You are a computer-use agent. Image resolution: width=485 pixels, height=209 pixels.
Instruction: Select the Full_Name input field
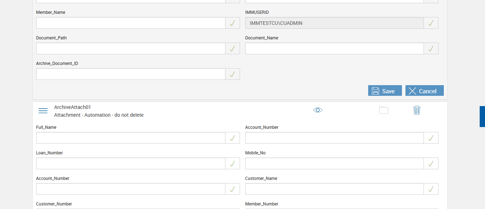click(131, 138)
